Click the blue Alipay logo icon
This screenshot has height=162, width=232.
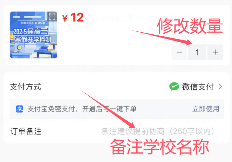[20, 109]
